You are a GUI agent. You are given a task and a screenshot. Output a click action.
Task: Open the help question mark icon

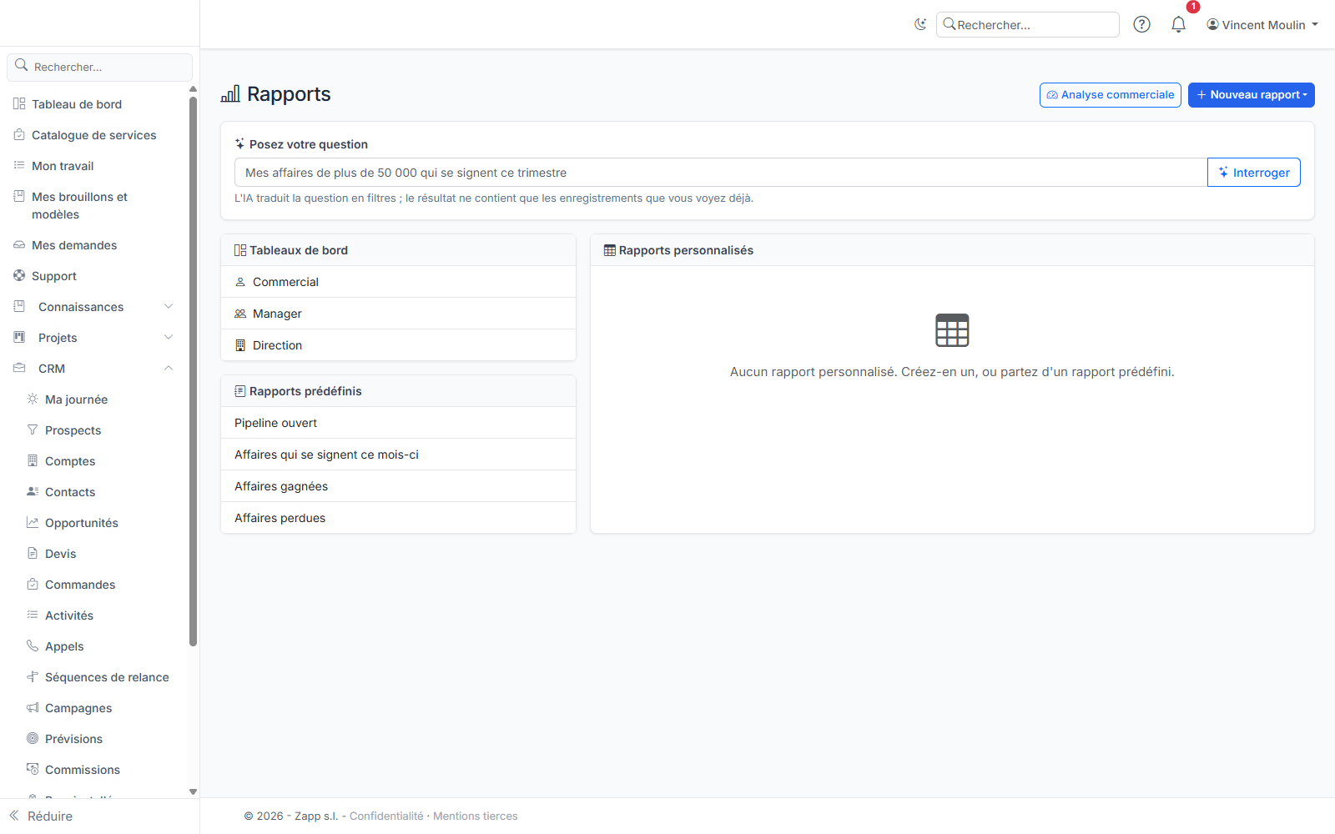coord(1141,24)
